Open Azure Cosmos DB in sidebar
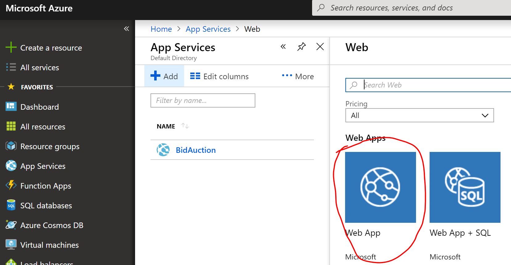The height and width of the screenshot is (265, 511). tap(52, 225)
